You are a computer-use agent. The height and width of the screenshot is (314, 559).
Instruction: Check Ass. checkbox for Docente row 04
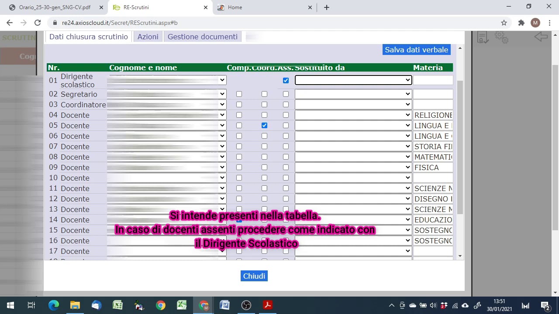tap(286, 115)
